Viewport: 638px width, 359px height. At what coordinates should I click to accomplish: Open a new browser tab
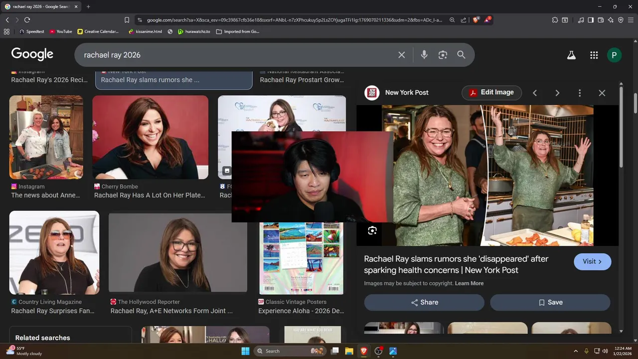[88, 6]
